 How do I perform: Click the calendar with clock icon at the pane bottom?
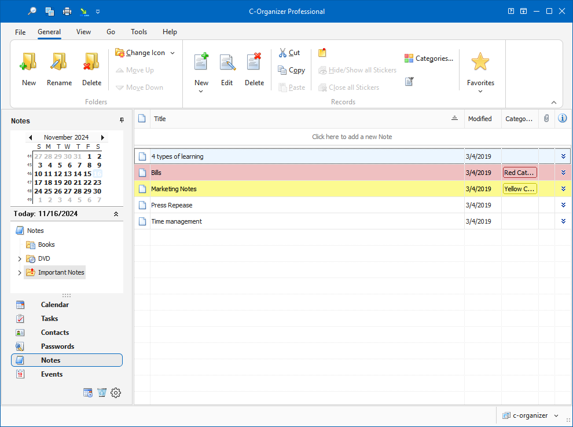[88, 393]
